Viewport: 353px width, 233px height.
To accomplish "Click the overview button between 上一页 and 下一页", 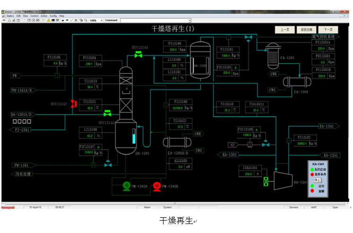I will pos(307,30).
